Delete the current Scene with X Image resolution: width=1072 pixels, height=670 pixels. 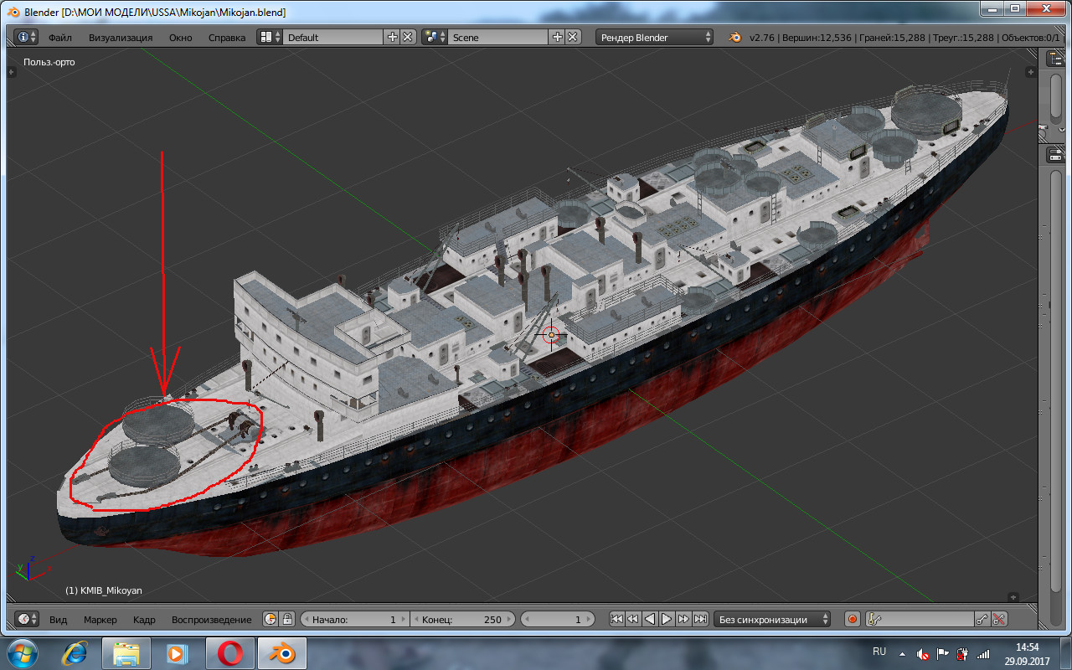click(573, 37)
